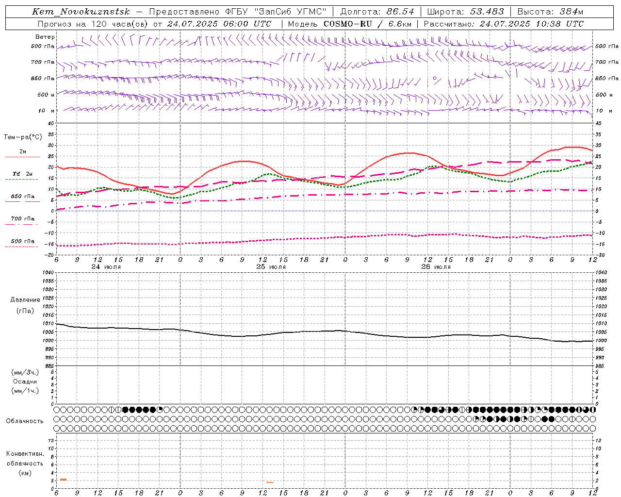621x497 pixels.
Task: Click the '(км)' convective height unit
Action: point(25,473)
